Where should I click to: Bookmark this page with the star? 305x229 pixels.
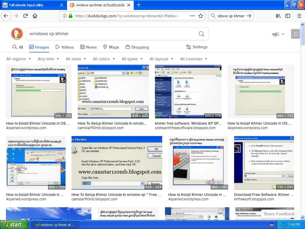[x=201, y=16]
